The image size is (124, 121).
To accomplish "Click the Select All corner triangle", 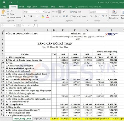I will 3,30.
